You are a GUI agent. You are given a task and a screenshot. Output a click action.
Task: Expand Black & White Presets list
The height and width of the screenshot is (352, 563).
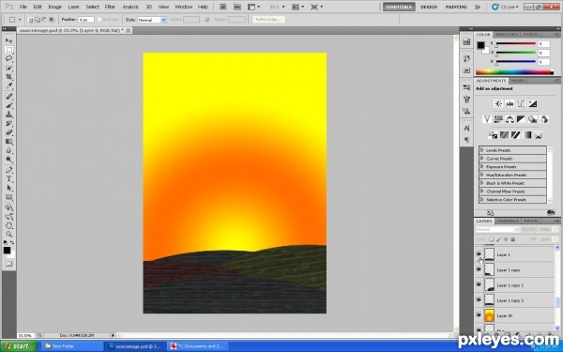(482, 183)
